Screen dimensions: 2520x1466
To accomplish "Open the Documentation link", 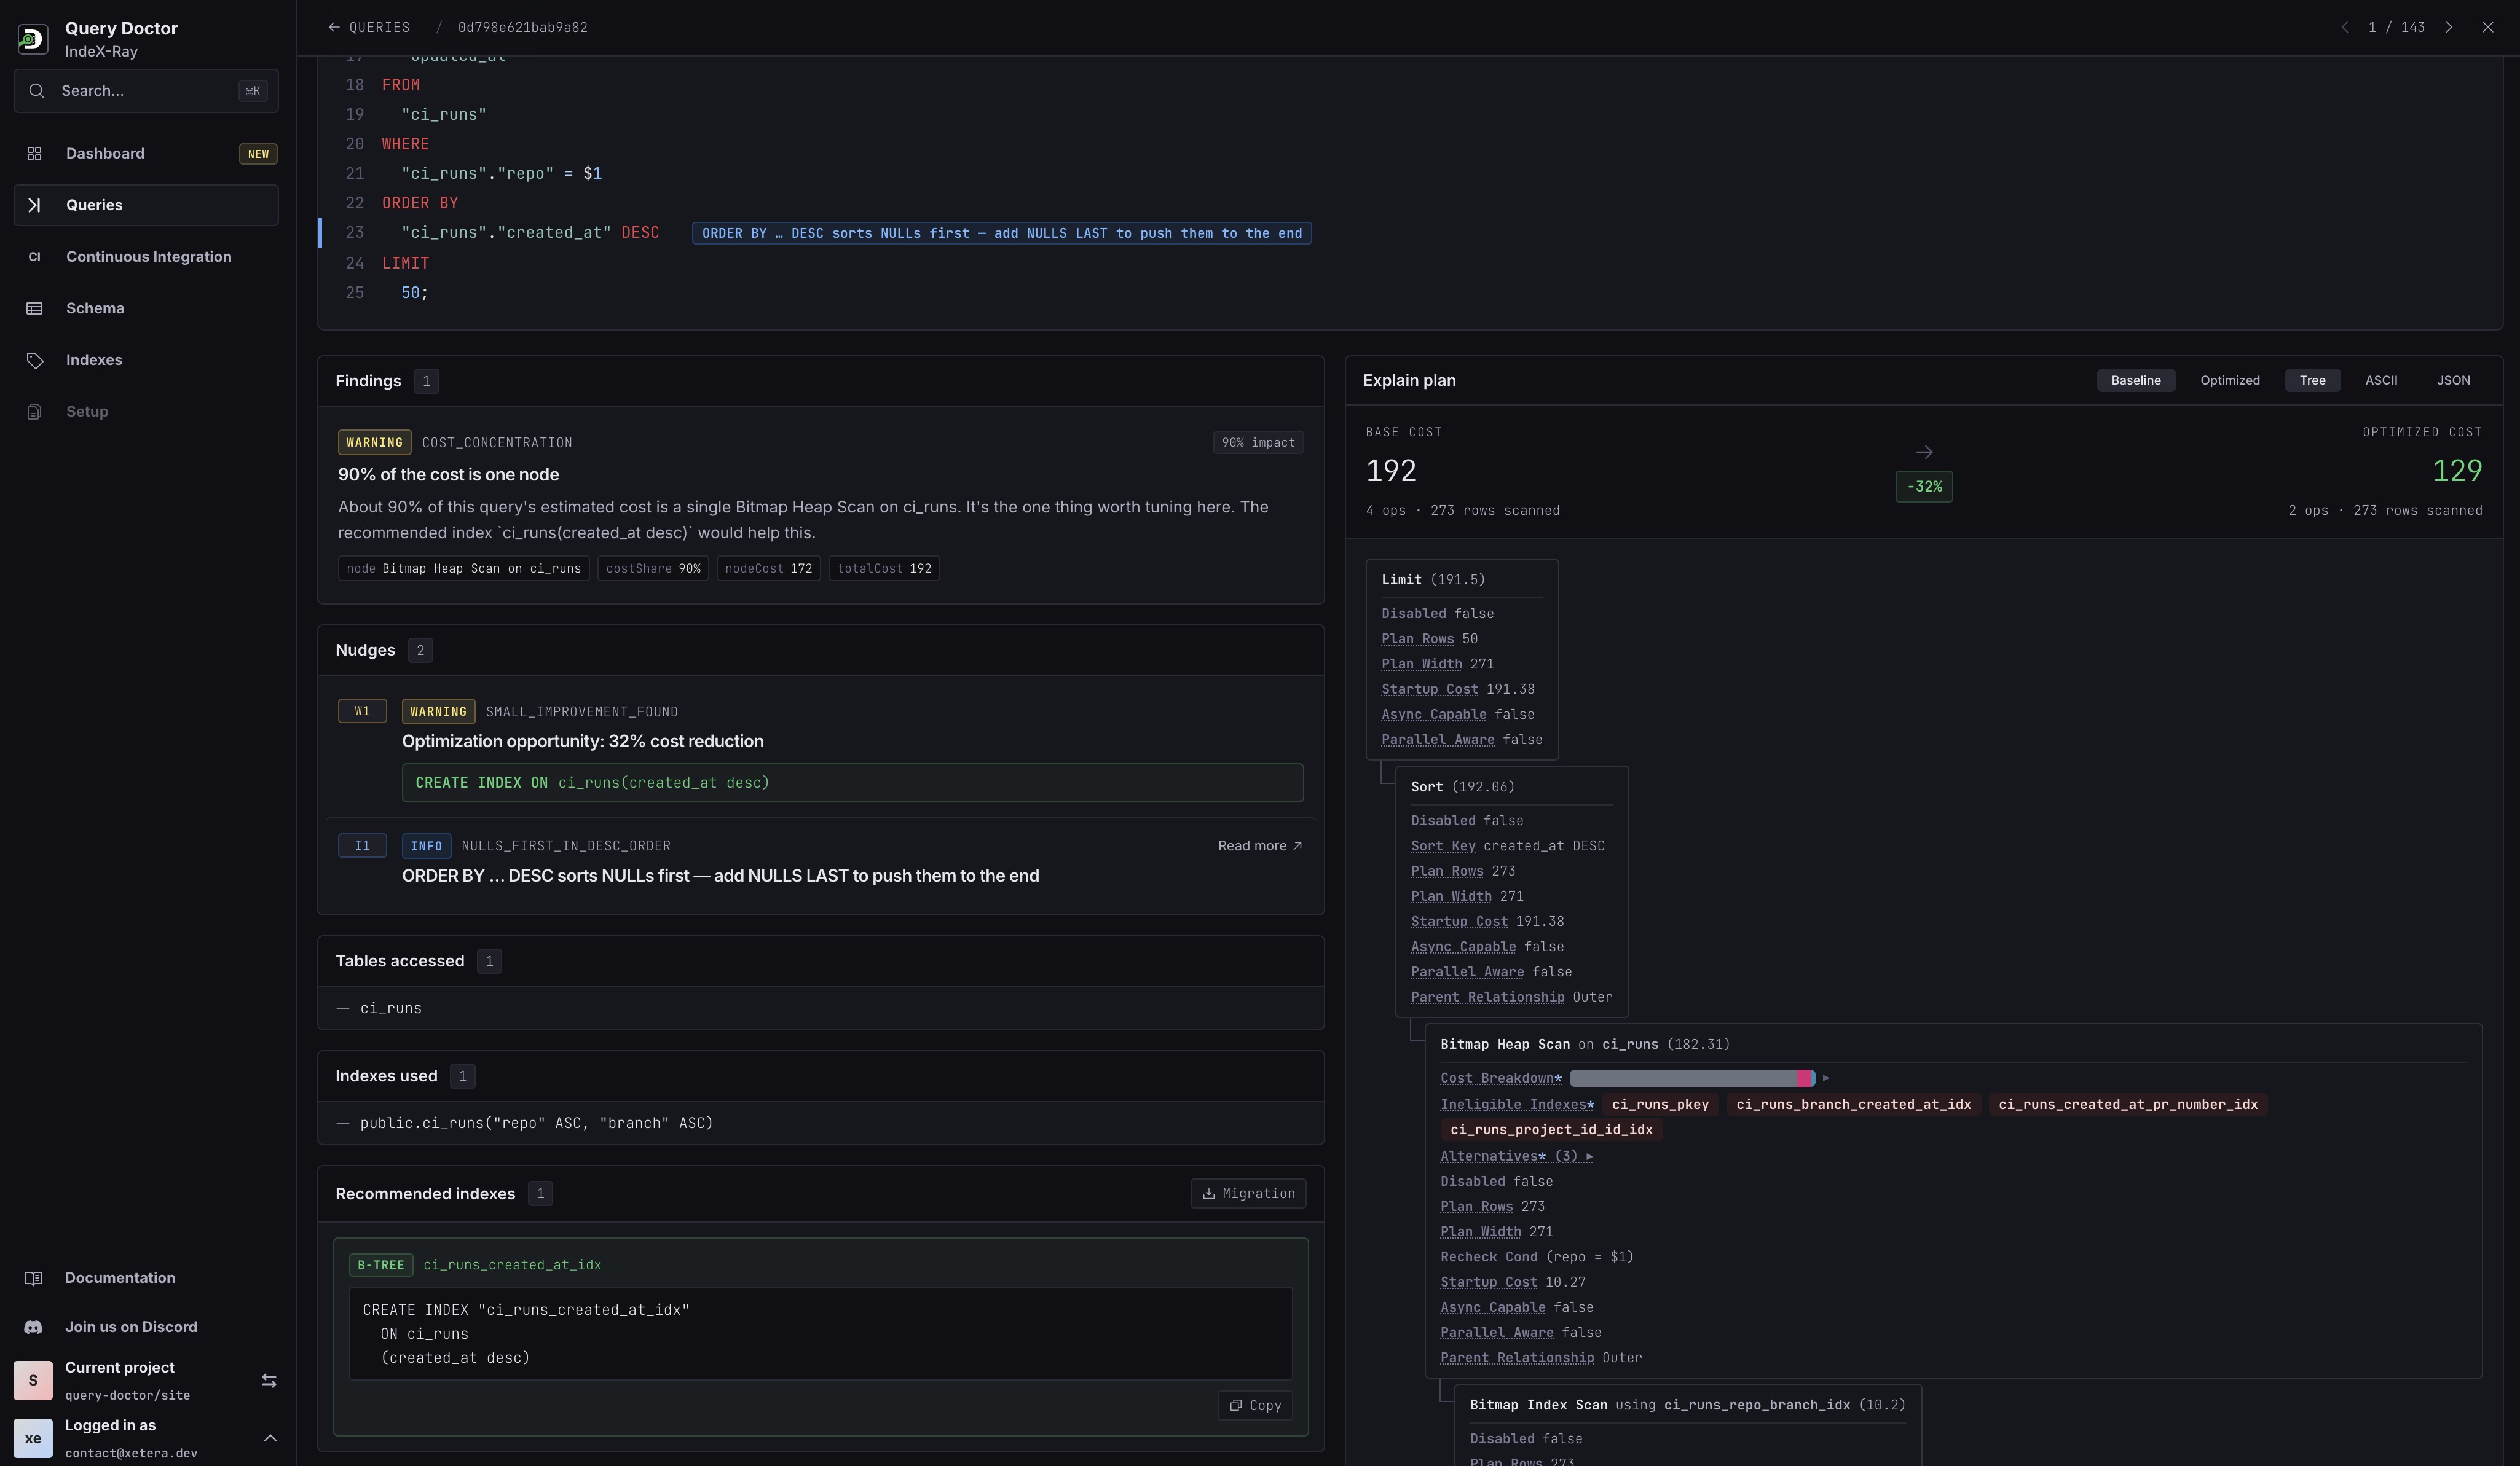I will tap(120, 1278).
